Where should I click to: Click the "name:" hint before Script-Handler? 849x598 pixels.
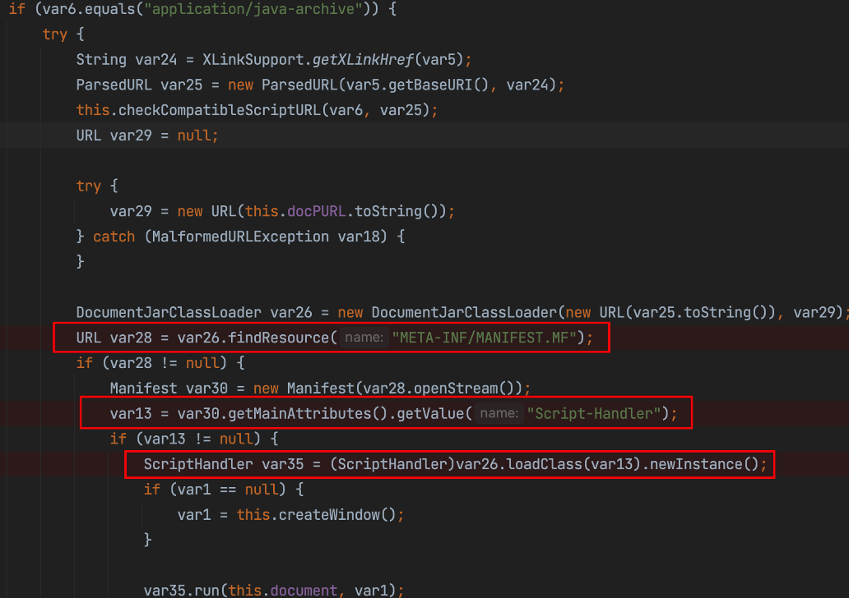(x=499, y=414)
